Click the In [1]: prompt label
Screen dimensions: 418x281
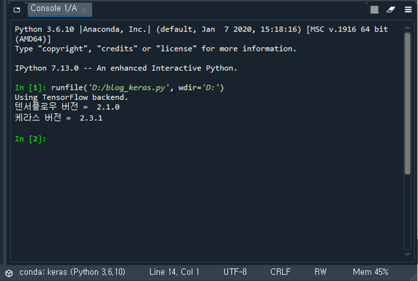coord(31,88)
